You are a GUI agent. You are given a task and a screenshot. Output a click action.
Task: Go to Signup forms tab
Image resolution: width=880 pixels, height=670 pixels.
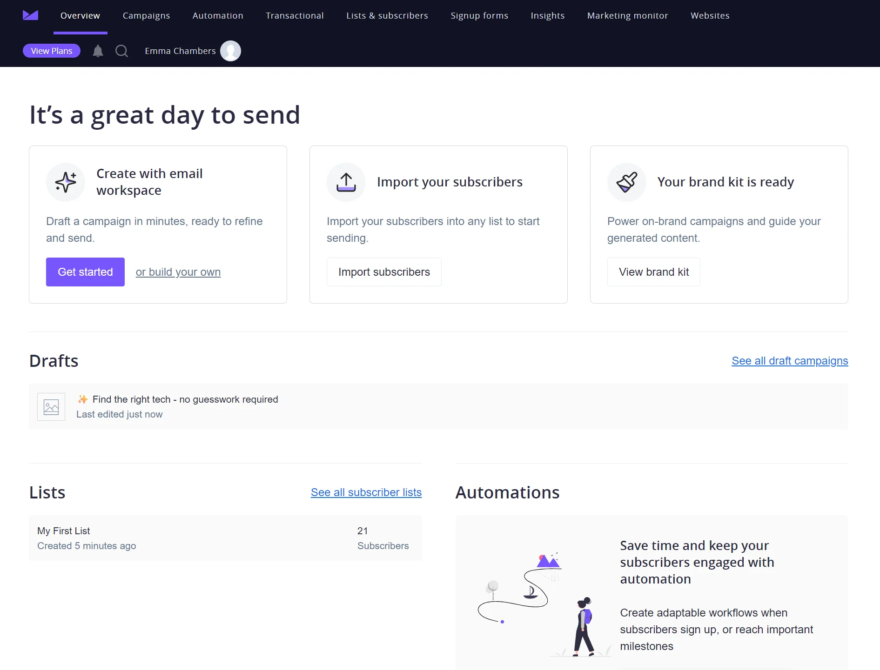[x=479, y=15]
